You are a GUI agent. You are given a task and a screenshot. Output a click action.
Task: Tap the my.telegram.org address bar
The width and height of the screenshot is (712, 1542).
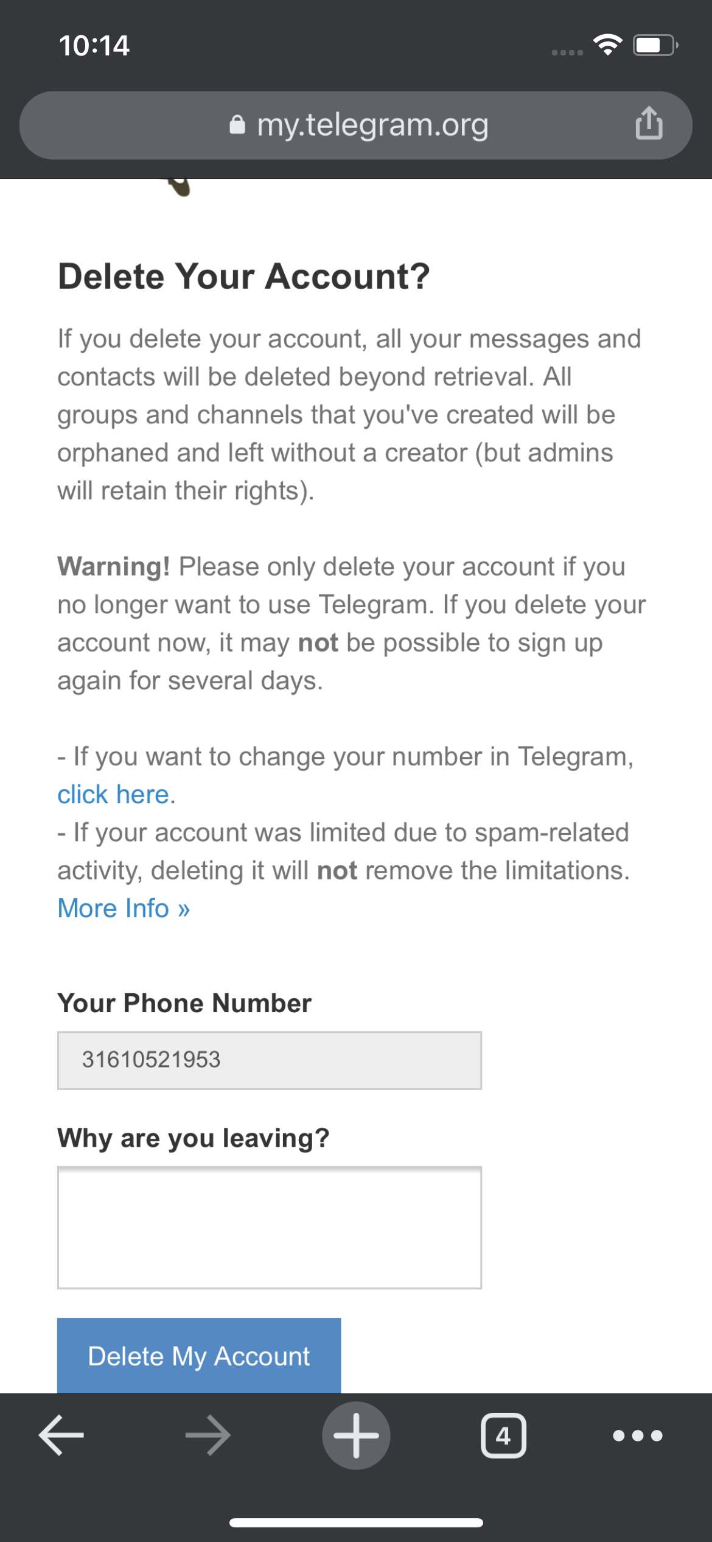point(356,125)
